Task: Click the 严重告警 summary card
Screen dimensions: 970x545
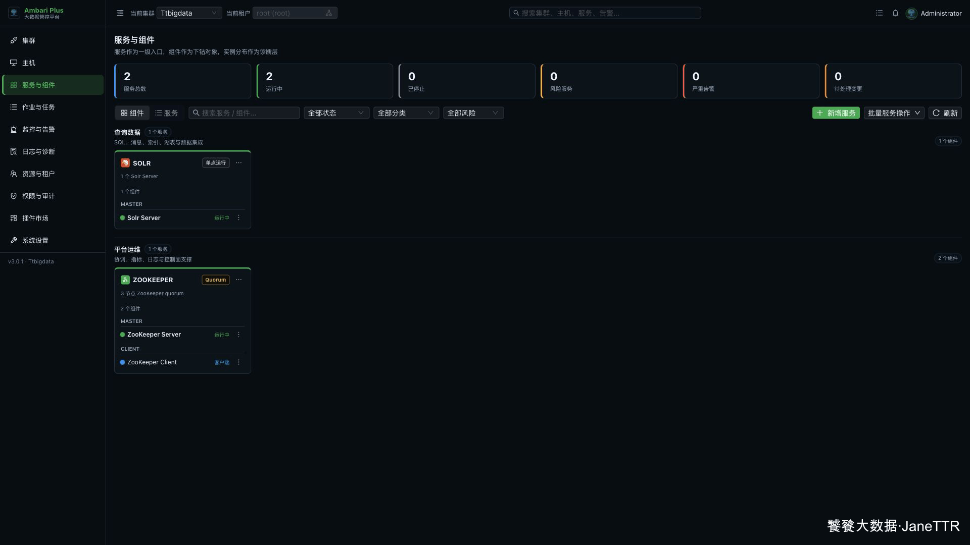Action: click(751, 81)
